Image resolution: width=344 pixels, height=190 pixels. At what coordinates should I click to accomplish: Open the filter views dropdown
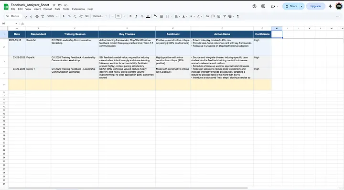(x=231, y=16)
